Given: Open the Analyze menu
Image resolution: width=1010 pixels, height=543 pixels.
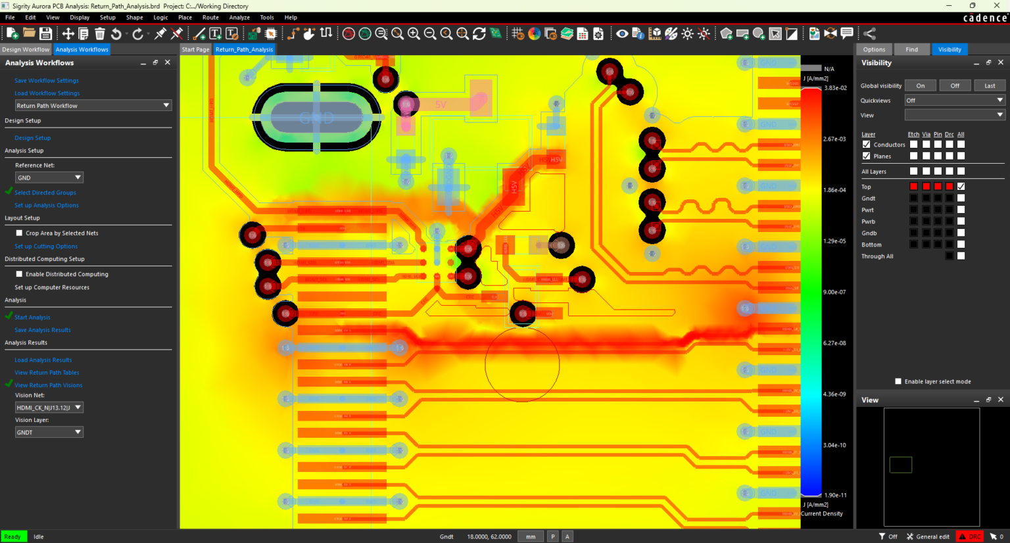Looking at the screenshot, I should 239,18.
